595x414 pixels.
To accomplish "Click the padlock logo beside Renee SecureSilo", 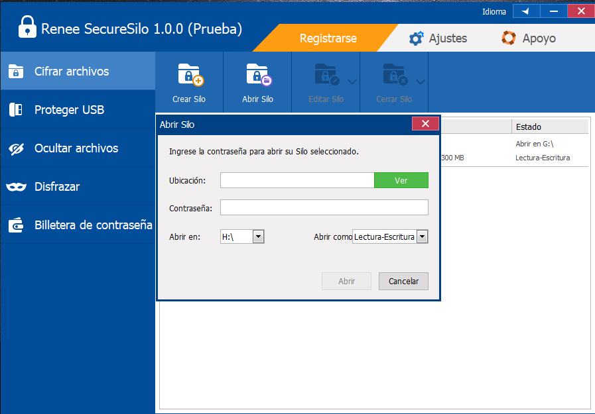I will point(27,27).
